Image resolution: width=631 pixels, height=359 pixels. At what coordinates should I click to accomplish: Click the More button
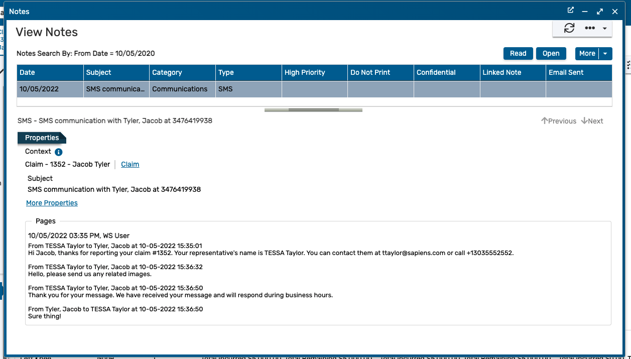tap(586, 53)
